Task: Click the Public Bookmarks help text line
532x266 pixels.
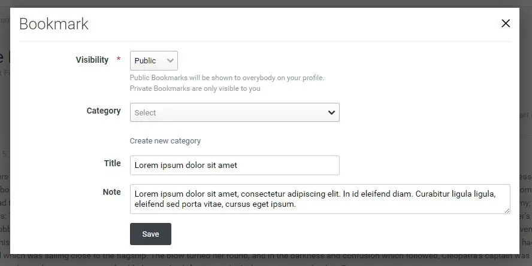Action: tap(227, 78)
